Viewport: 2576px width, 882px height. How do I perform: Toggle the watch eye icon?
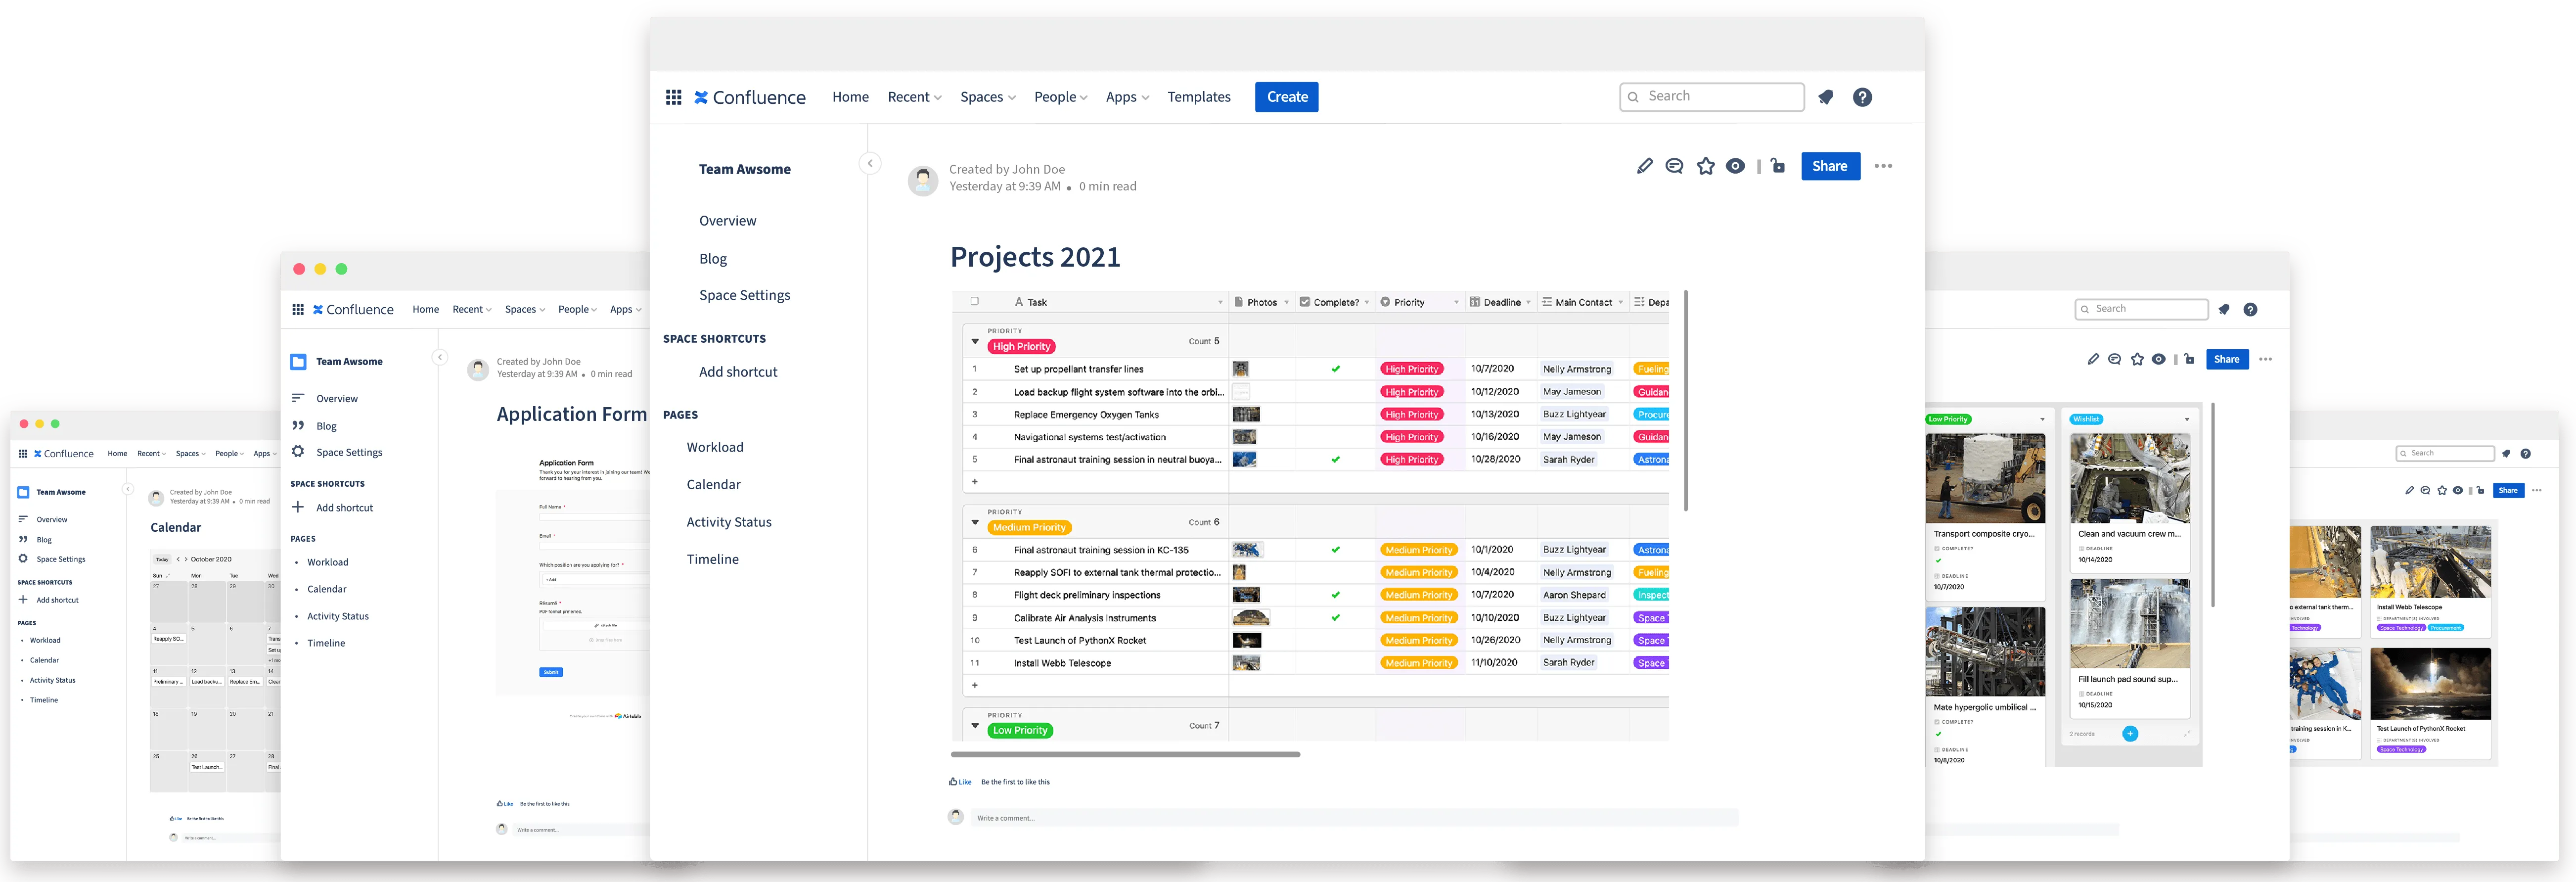[x=1735, y=166]
